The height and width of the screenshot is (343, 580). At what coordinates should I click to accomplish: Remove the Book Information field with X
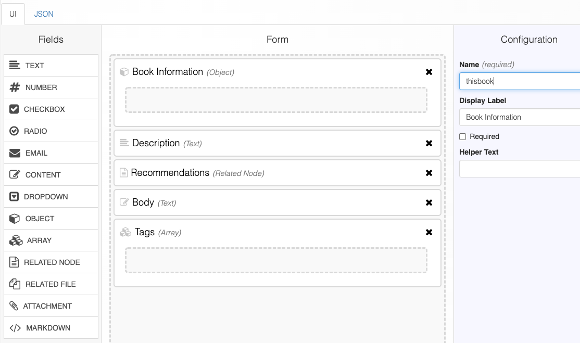click(x=429, y=72)
